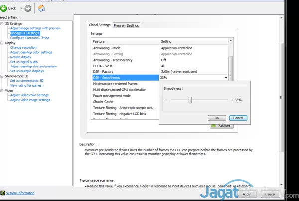Click Cancel in the Smoothness popup
Screen dimensions: 299x201
coord(238,118)
